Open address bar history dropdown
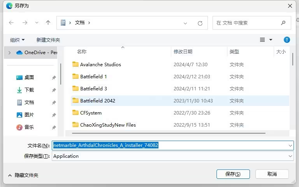Screen dimensions: 299x187 [x=185, y=23]
